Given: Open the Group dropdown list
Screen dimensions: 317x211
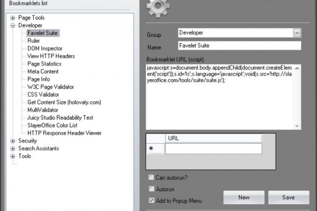Looking at the screenshot, I should point(296,33).
